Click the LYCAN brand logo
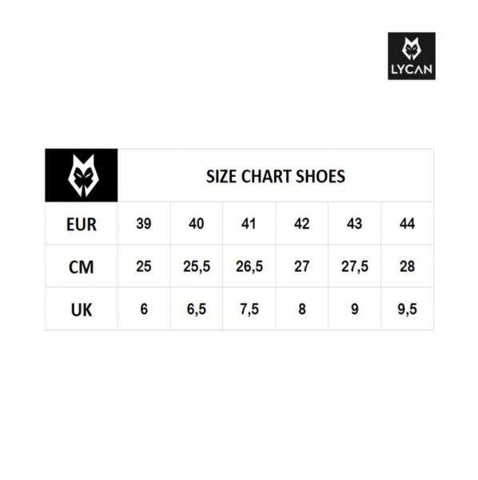478x480 pixels. point(412,56)
